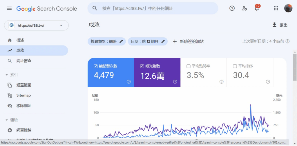Click the highest peak on the chart
This screenshot has height=146, width=297.
coord(251,105)
